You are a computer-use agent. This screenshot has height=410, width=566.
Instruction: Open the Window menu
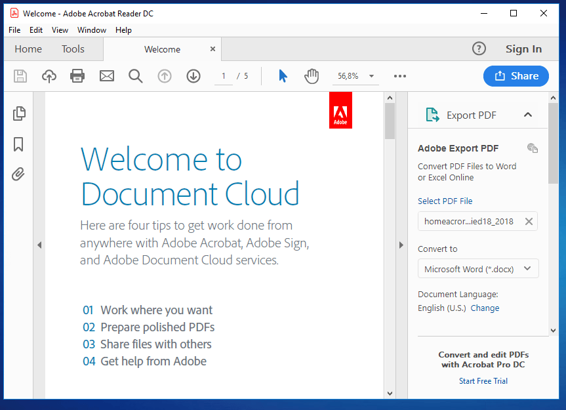[92, 30]
